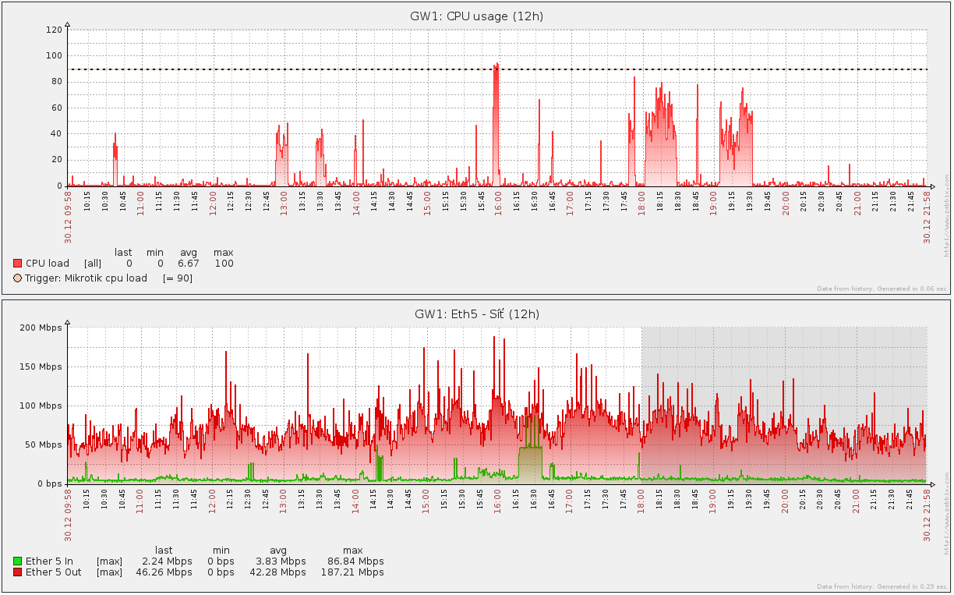This screenshot has height=595, width=954.
Task: Click the '42.28 Mbps' average value
Action: pyautogui.click(x=278, y=572)
